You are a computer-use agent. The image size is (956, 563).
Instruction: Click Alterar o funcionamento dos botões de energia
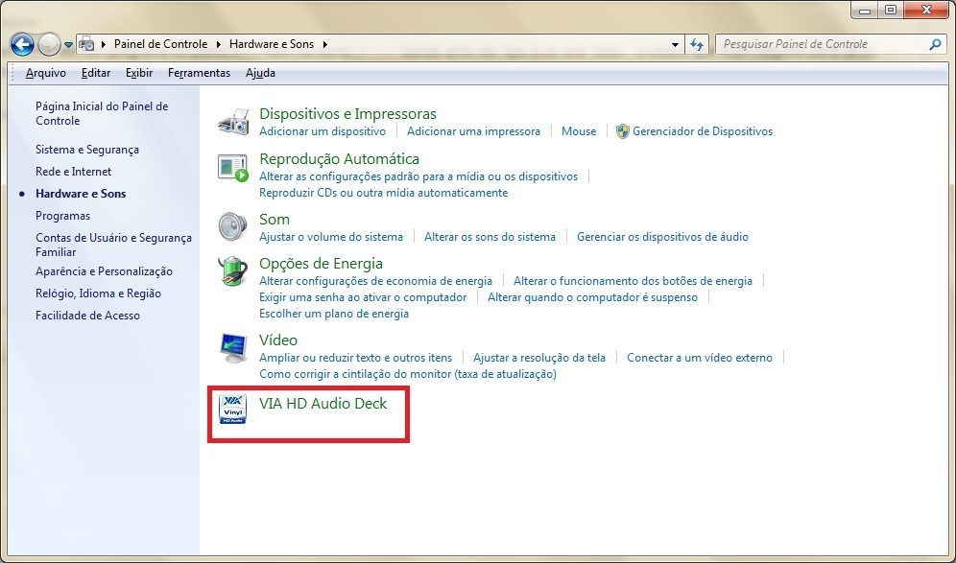click(x=633, y=281)
